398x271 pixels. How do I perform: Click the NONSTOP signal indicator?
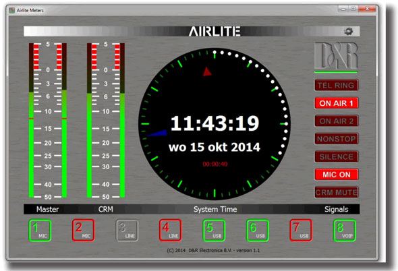337,139
